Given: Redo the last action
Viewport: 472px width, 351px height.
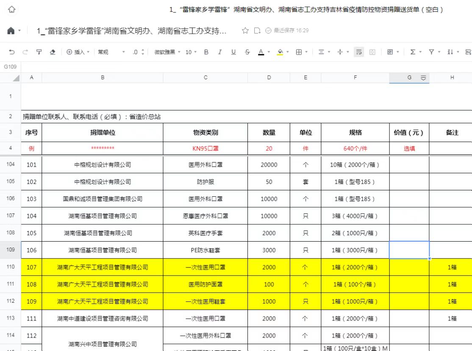Looking at the screenshot, I should click(25, 52).
